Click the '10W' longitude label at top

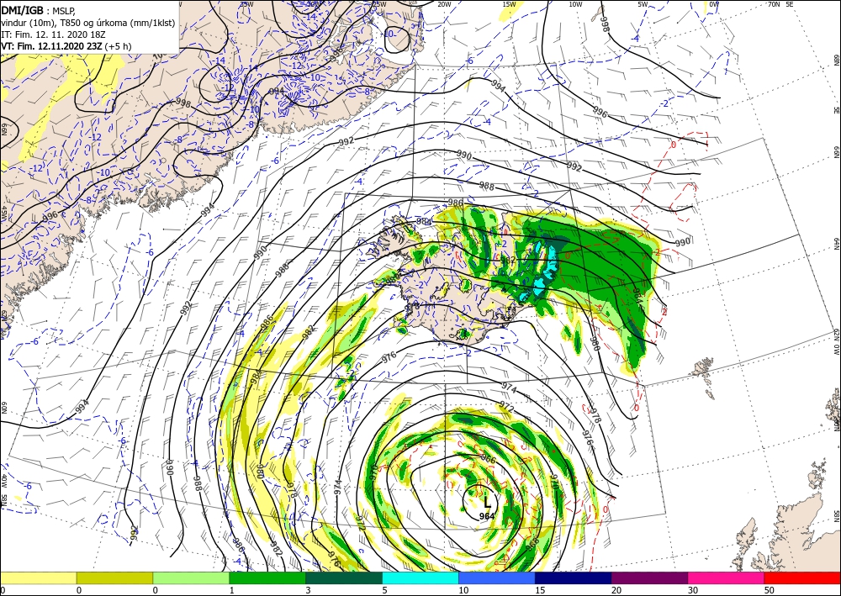[575, 4]
